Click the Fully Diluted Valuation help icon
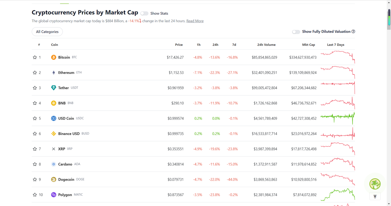This screenshot has width=391, height=206. (353, 32)
